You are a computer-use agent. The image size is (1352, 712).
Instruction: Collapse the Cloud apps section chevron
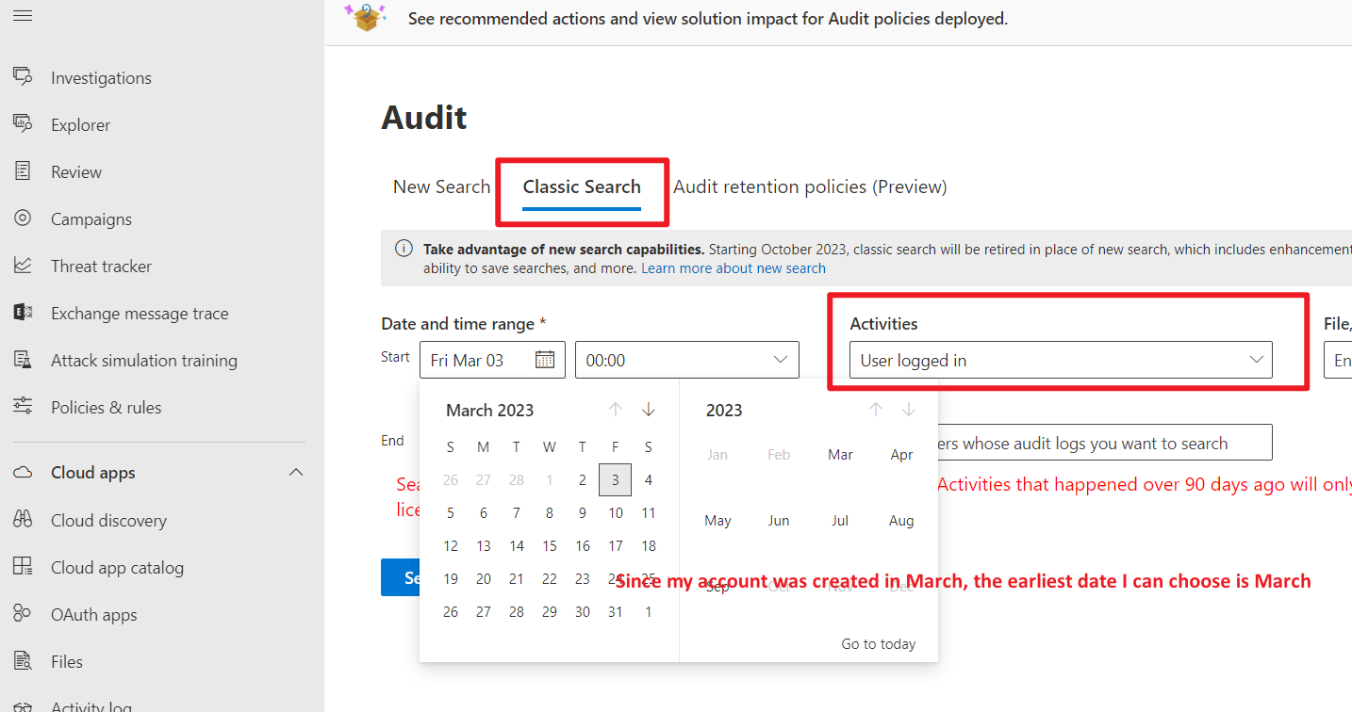pos(296,472)
